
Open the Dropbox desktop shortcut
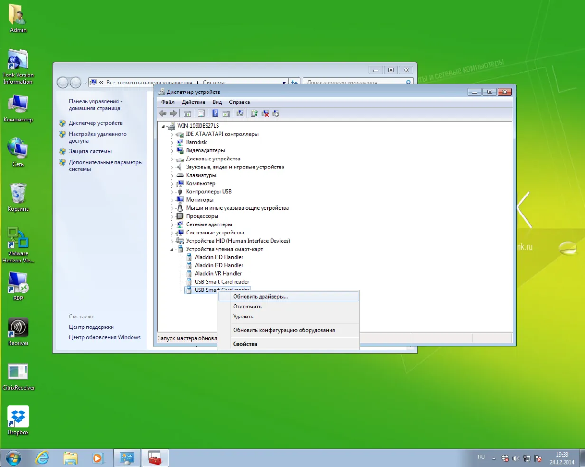pyautogui.click(x=18, y=420)
